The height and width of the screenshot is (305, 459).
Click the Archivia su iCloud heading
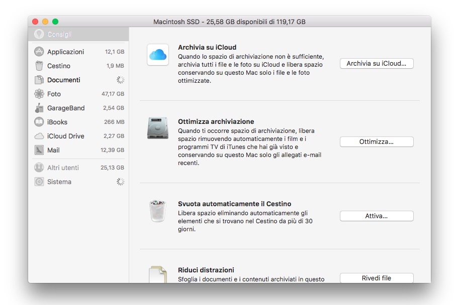click(207, 47)
